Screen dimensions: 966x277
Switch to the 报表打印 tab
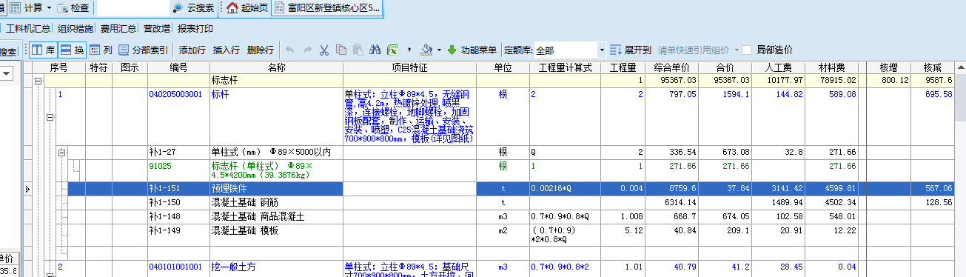[x=195, y=29]
